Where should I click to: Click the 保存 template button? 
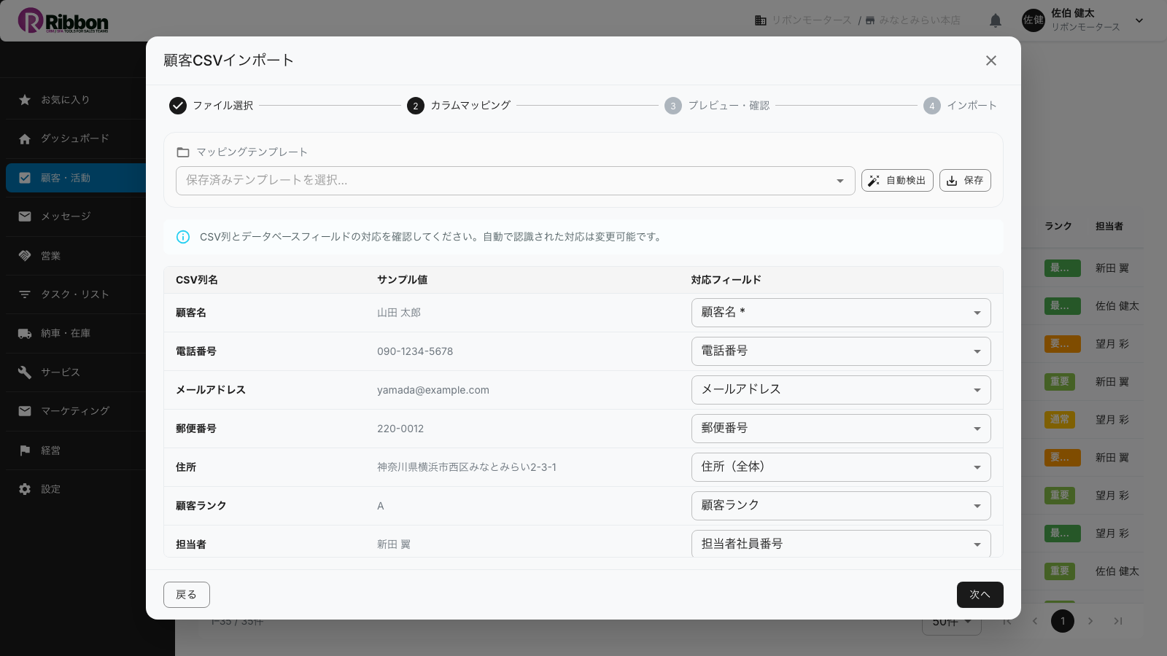tap(965, 181)
